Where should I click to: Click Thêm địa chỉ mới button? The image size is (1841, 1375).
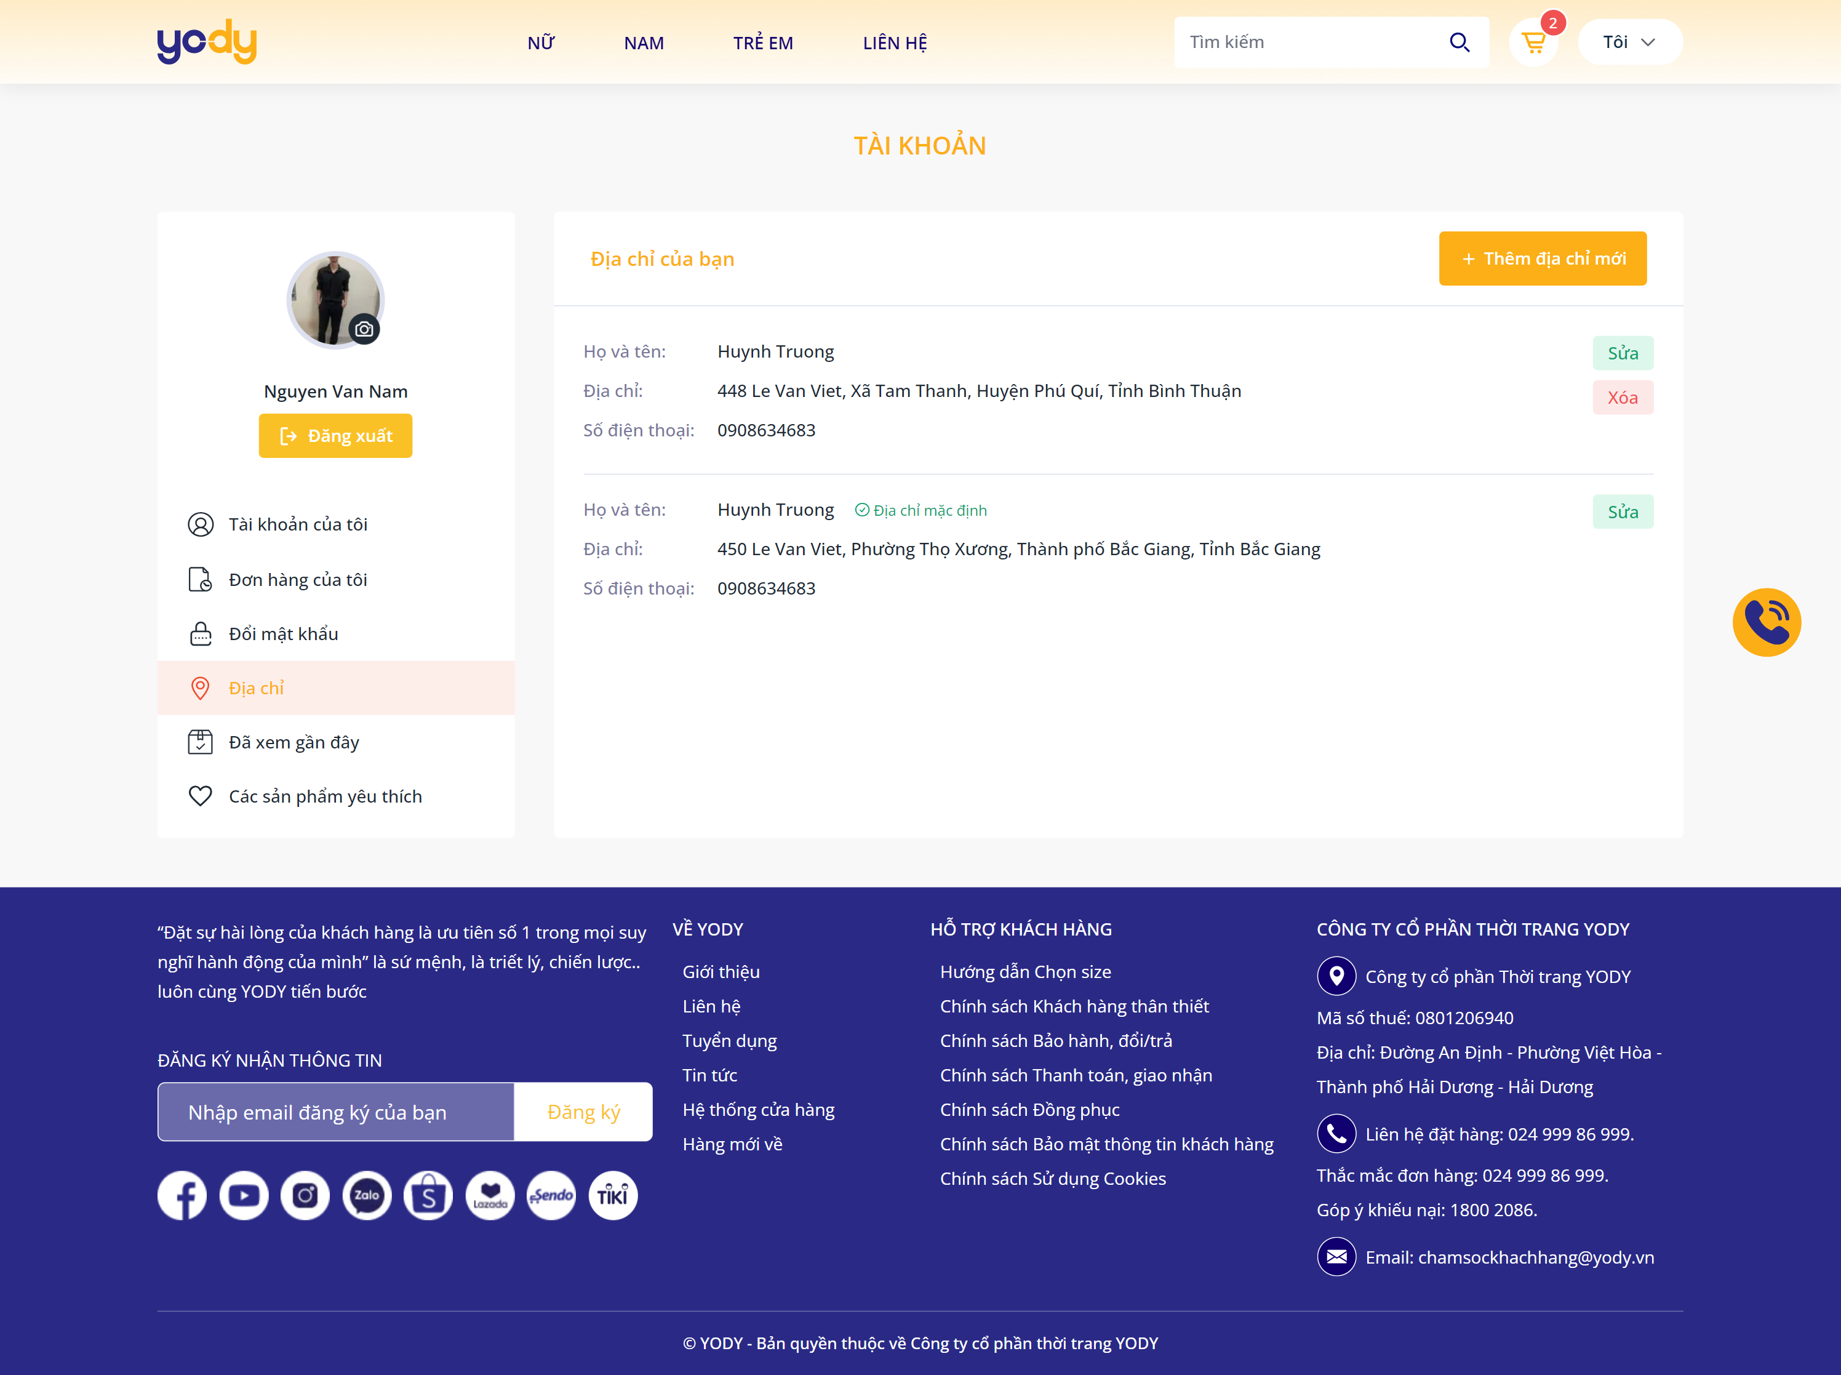tap(1543, 259)
